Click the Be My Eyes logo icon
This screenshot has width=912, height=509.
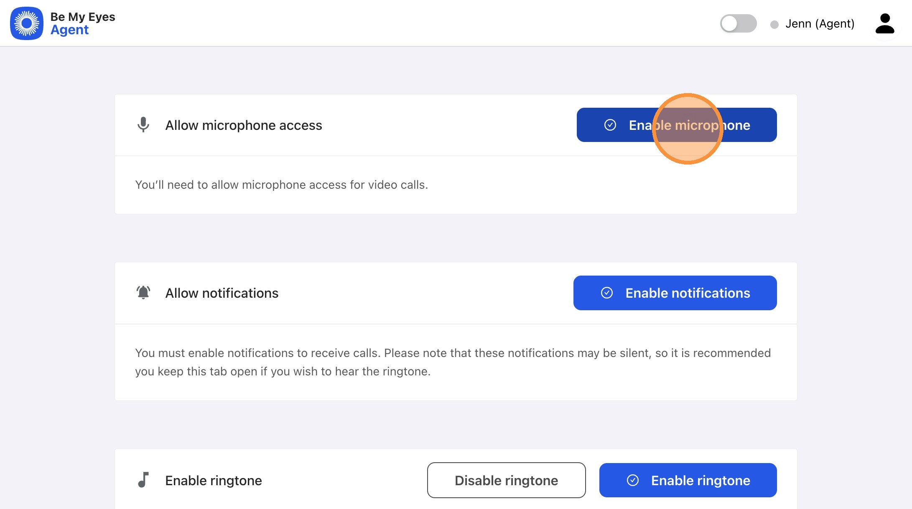point(27,23)
